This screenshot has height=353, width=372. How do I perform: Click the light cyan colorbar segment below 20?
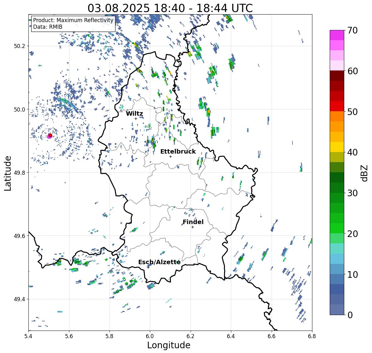click(337, 249)
